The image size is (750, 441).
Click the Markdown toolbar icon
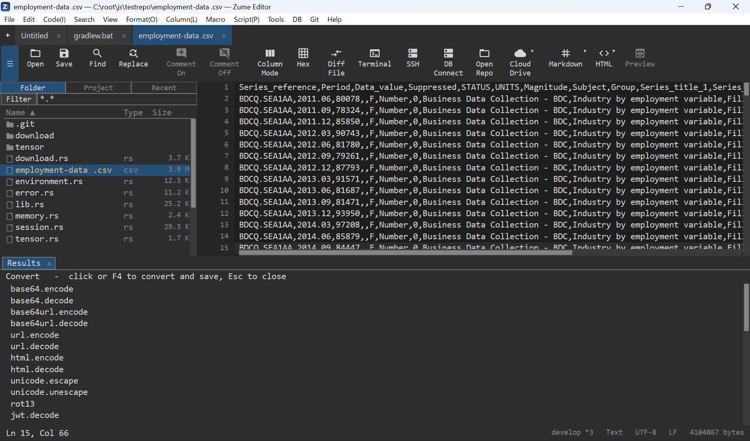(565, 58)
